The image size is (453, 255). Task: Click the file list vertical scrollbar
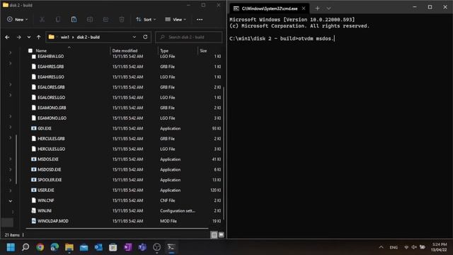point(224,153)
